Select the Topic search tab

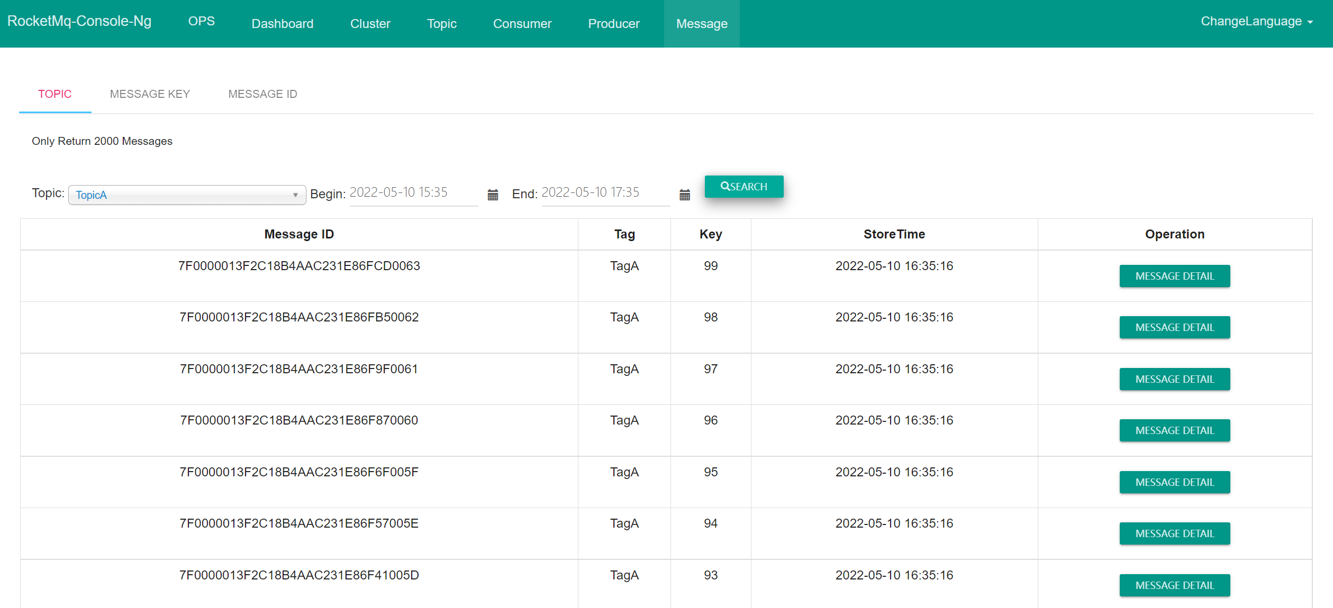click(55, 94)
